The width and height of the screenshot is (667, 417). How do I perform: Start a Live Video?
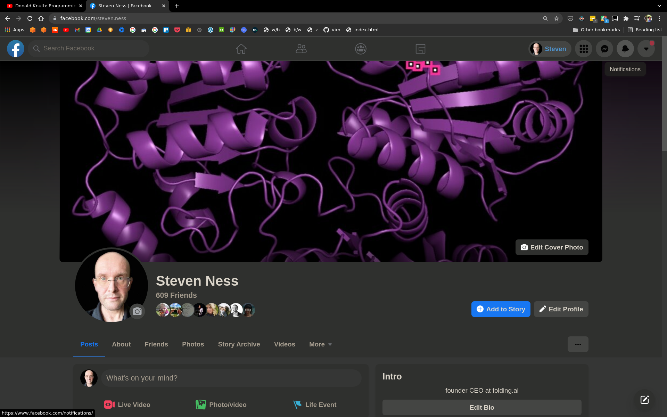pyautogui.click(x=127, y=404)
